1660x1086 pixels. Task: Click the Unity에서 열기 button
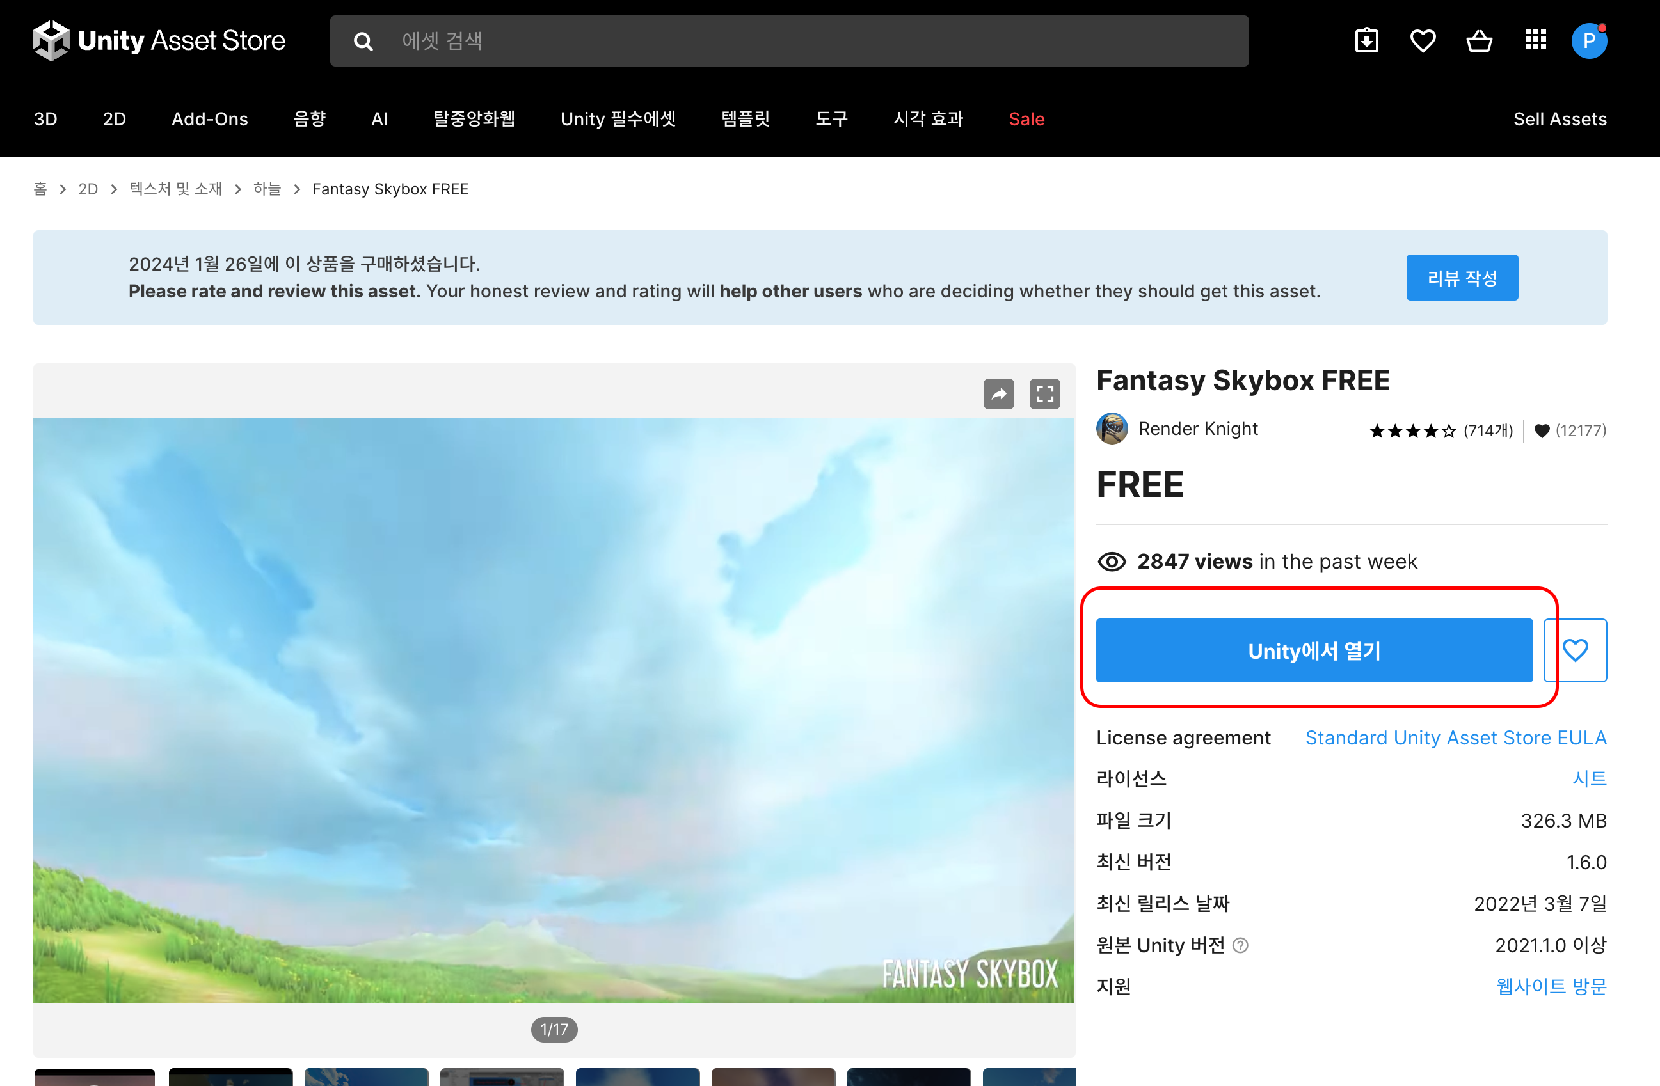(1313, 650)
